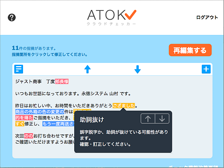Click the ログアウト logout link
Screen dimensions: 224x168
207,17
